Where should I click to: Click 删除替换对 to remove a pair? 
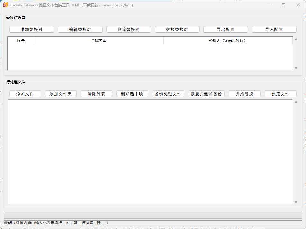(x=129, y=30)
